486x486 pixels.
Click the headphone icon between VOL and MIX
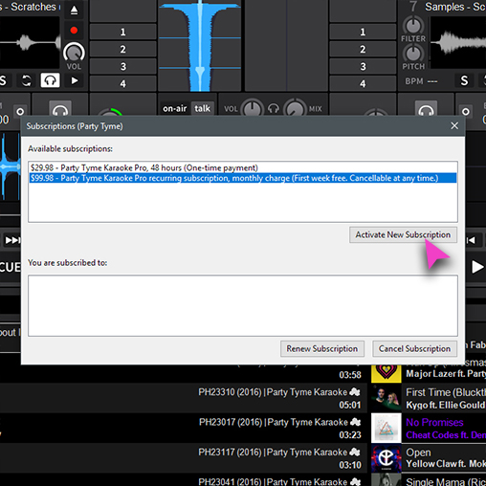point(274,109)
